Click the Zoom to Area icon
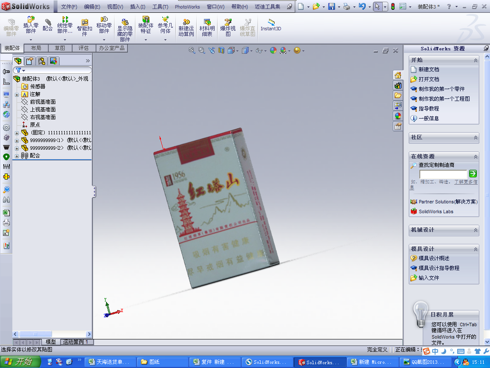This screenshot has height=368, width=490. 201,50
